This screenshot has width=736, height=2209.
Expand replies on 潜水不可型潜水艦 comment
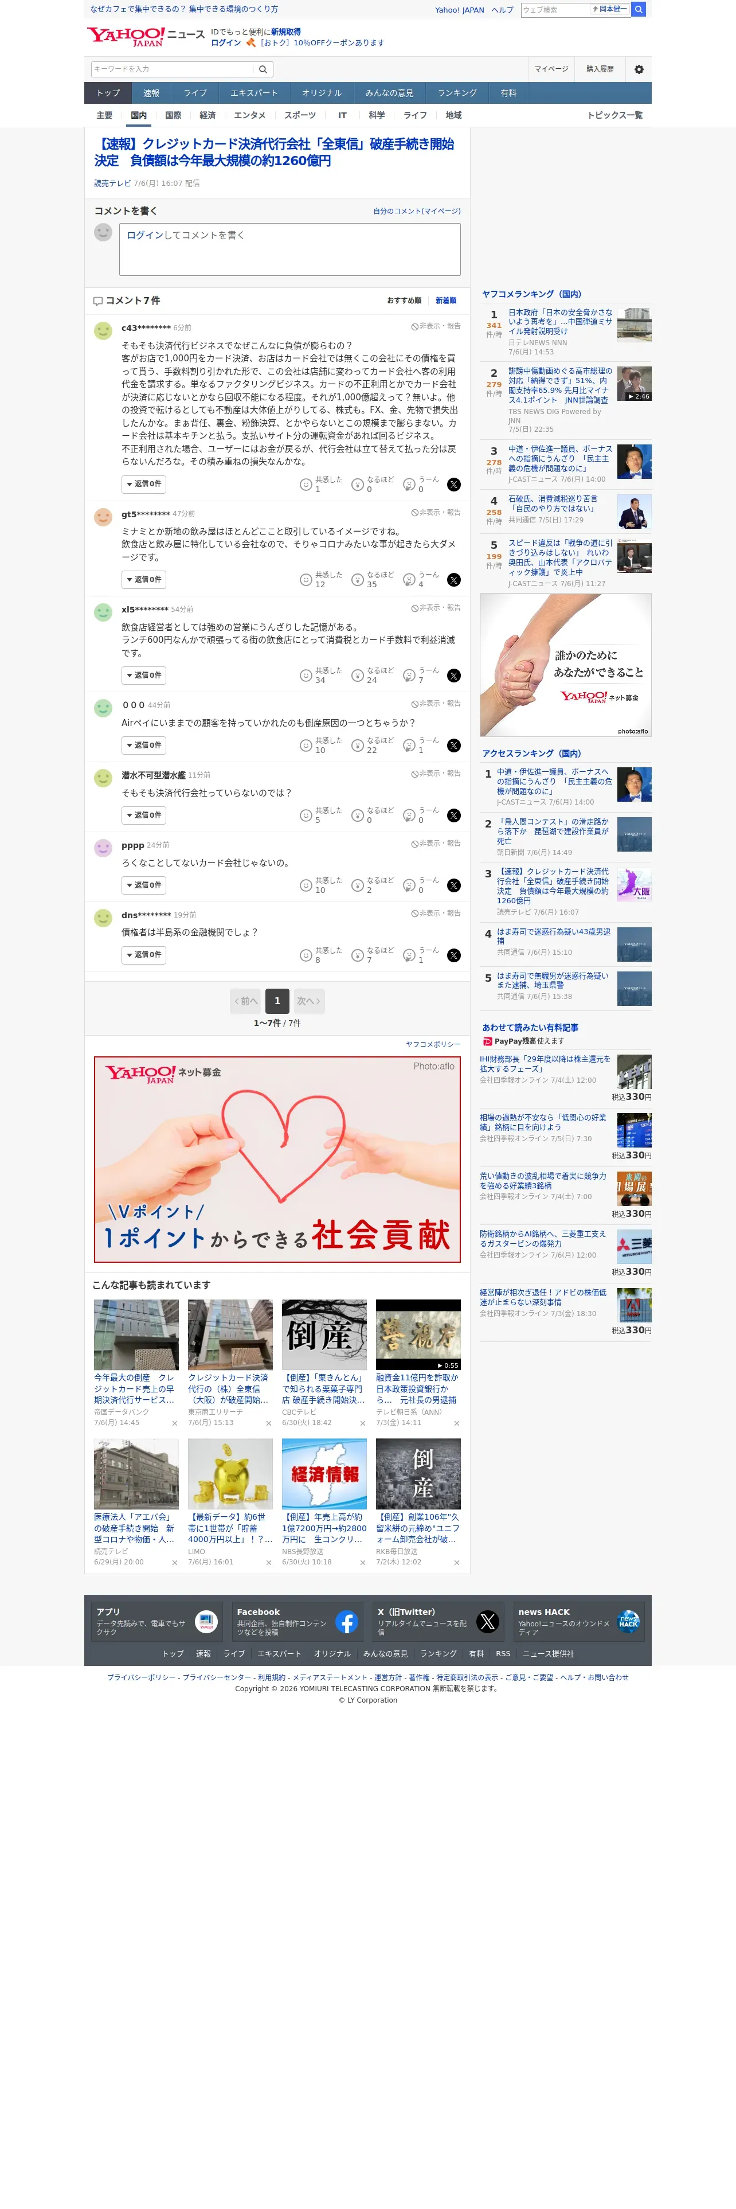point(144,815)
